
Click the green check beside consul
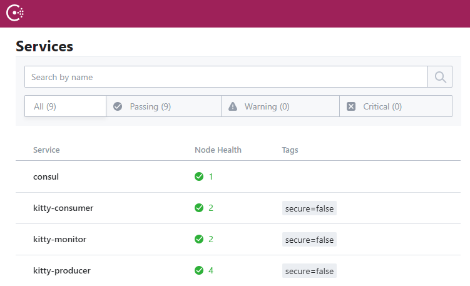(x=199, y=176)
